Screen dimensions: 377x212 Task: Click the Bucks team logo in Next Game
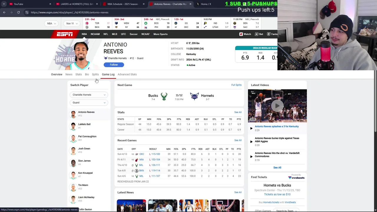click(x=164, y=97)
